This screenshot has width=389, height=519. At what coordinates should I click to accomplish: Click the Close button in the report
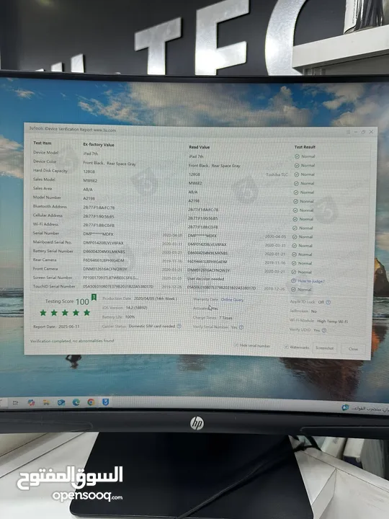tap(353, 349)
